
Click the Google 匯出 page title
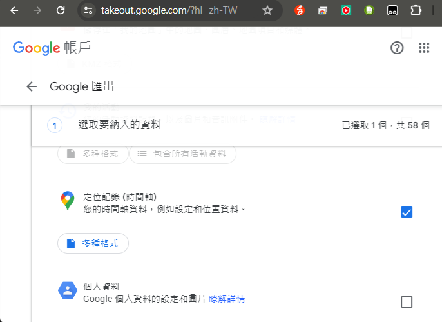point(82,86)
